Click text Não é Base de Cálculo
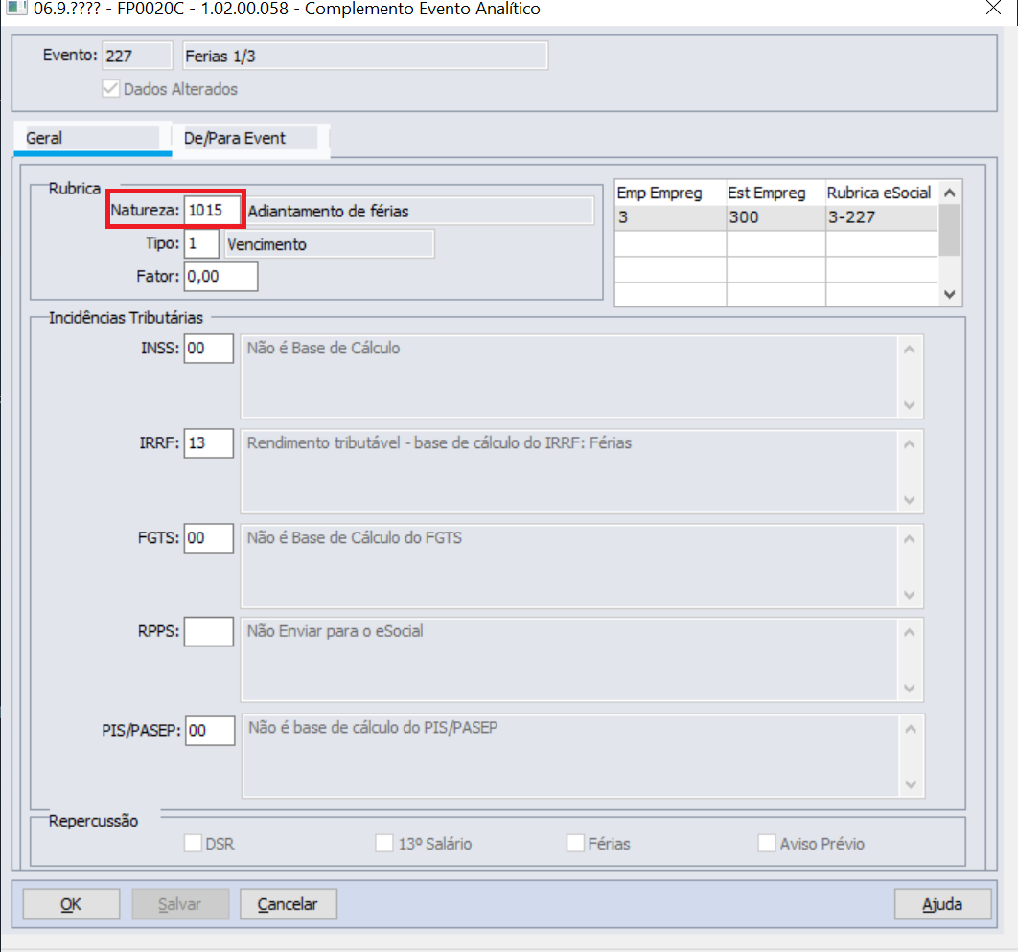The image size is (1018, 952). [323, 349]
